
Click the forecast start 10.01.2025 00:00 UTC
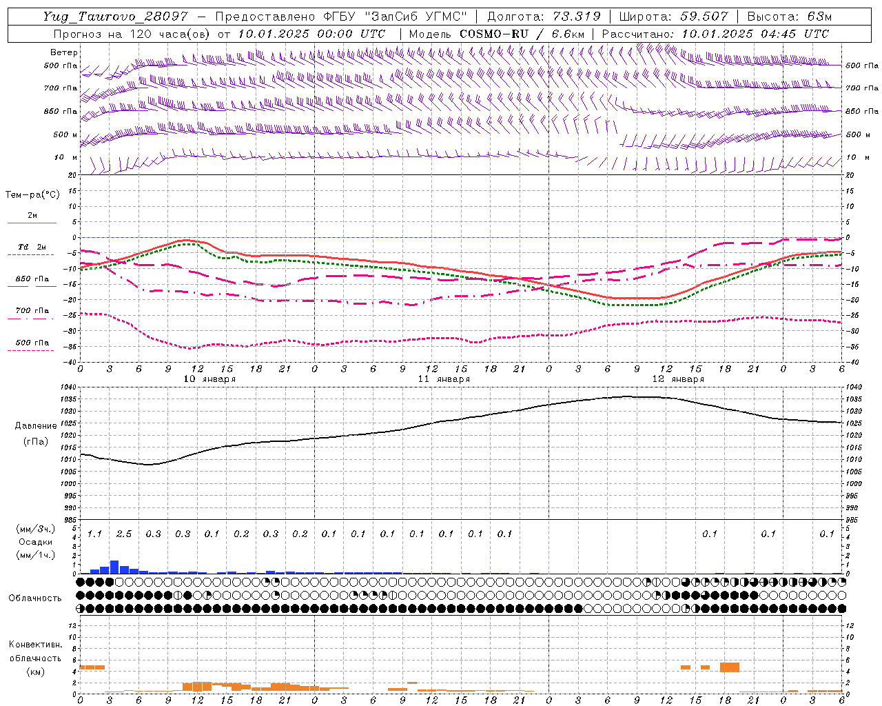(x=311, y=34)
